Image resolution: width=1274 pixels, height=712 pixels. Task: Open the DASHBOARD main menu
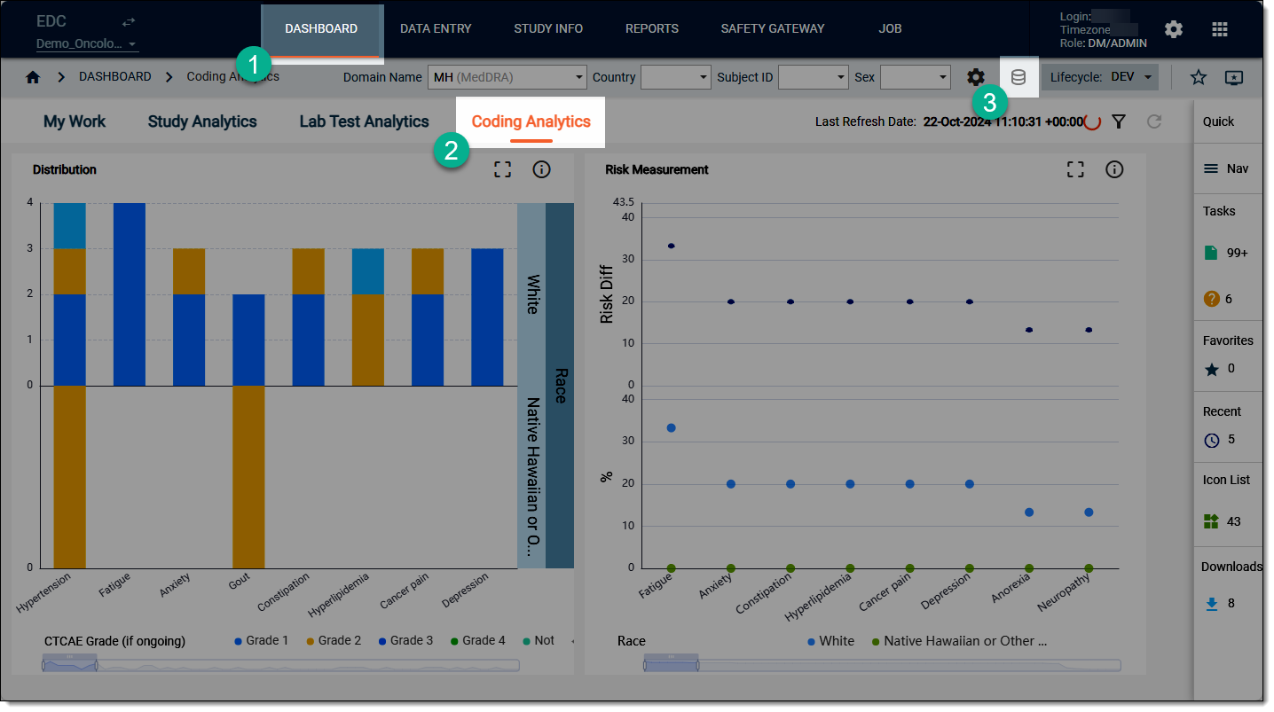coord(321,29)
